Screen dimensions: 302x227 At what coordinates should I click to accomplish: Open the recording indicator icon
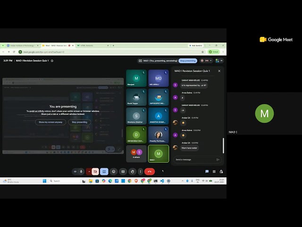[202, 61]
